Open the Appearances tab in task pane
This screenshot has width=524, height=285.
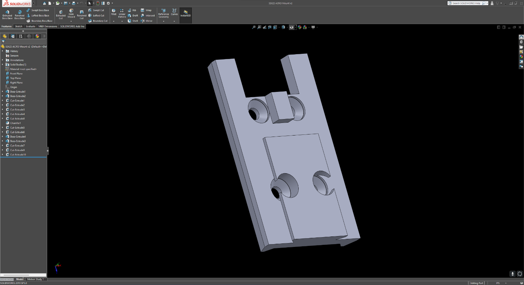click(521, 57)
